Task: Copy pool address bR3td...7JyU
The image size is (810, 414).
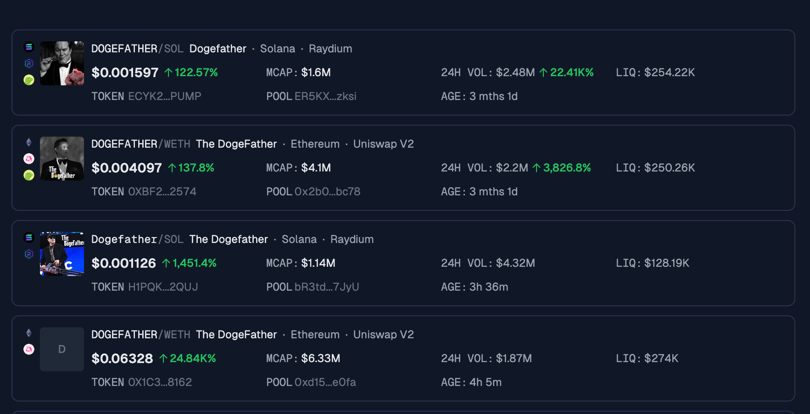Action: pyautogui.click(x=327, y=287)
